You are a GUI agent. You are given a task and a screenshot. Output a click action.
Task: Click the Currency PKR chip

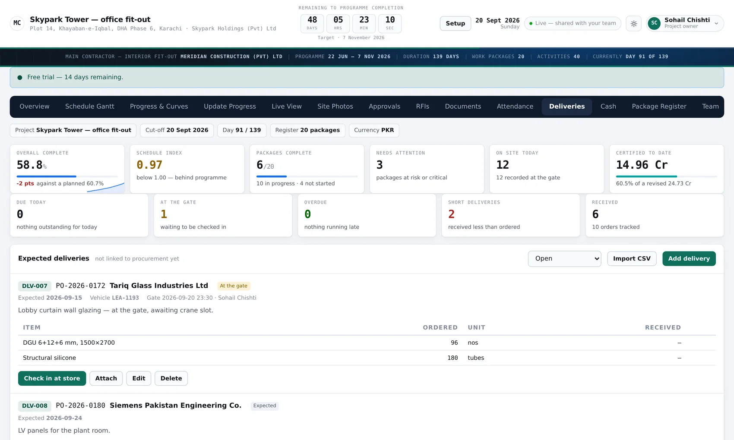374,130
